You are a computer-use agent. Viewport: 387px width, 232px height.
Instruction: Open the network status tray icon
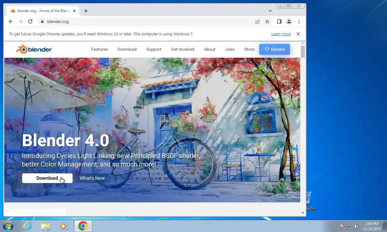tap(349, 226)
